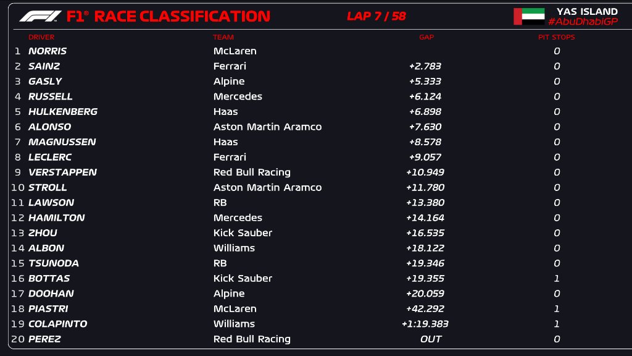Click the PIT STOPS column header
This screenshot has width=632, height=356.
pos(557,37)
